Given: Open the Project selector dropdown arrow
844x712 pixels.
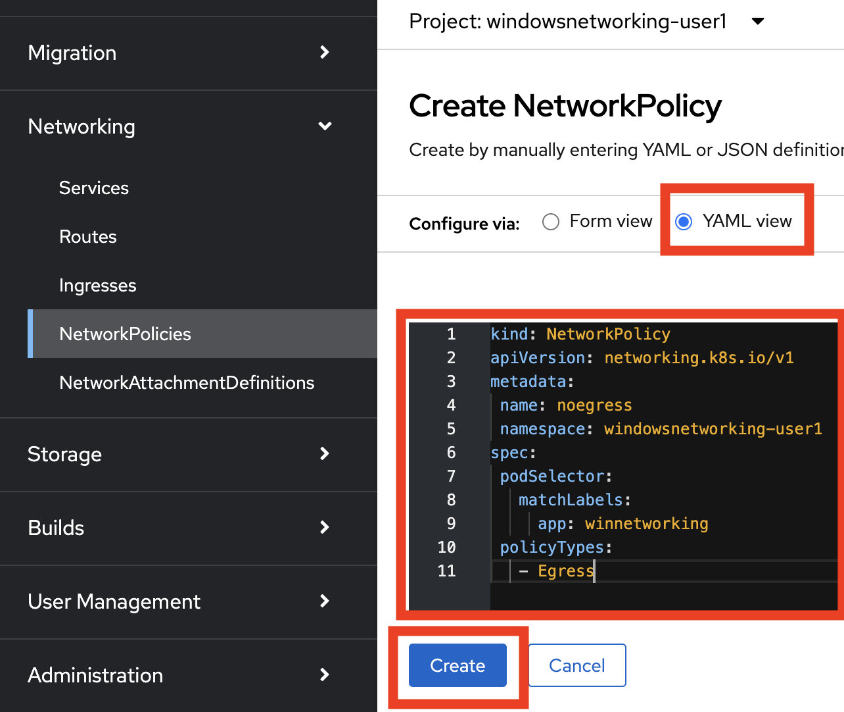Looking at the screenshot, I should [x=758, y=21].
